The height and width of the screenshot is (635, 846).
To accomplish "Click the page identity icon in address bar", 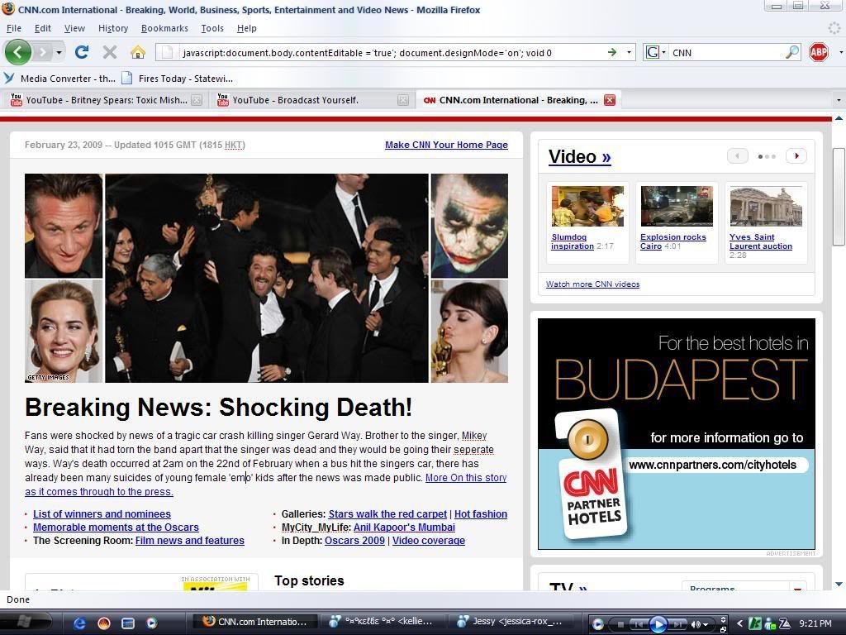I will point(167,52).
